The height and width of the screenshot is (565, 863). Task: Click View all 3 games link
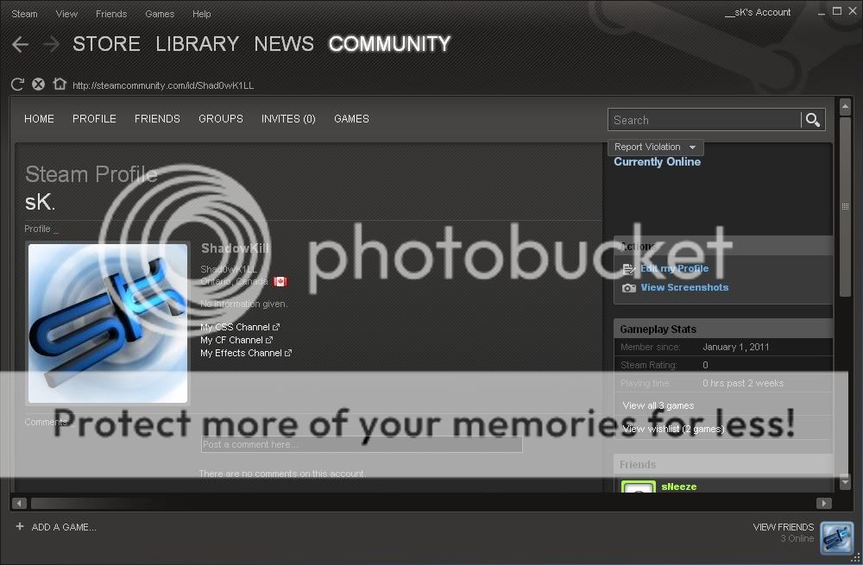coord(658,405)
